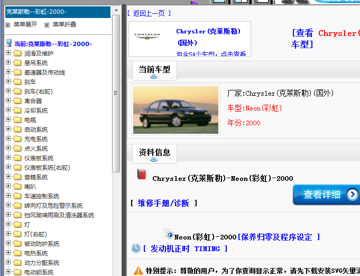Viewport: 360px width, 276px height.
Task: Click the folder icon for 喇叭
Action: pos(17,187)
